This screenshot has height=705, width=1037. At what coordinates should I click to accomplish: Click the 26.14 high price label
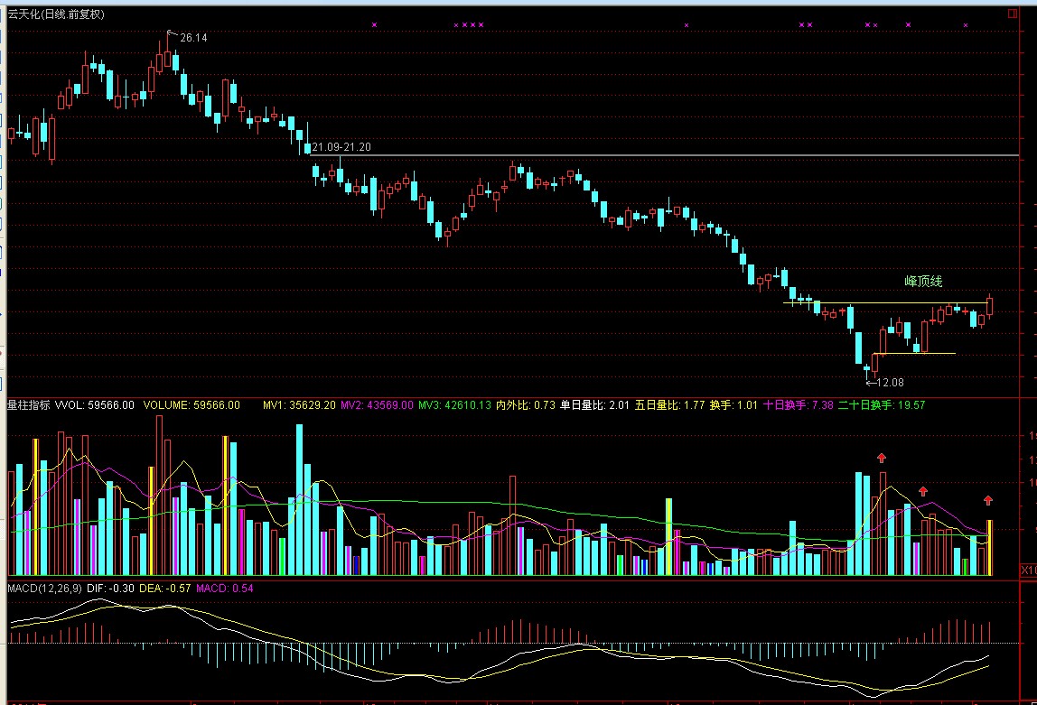point(192,38)
